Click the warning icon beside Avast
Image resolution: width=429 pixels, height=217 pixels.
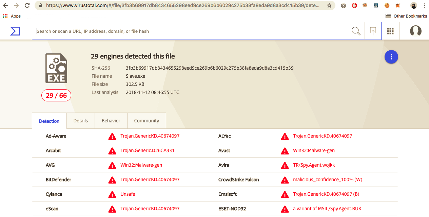[x=285, y=151]
